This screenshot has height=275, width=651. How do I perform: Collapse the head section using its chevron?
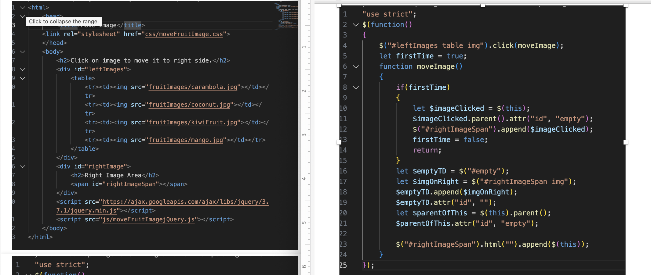[x=22, y=16]
